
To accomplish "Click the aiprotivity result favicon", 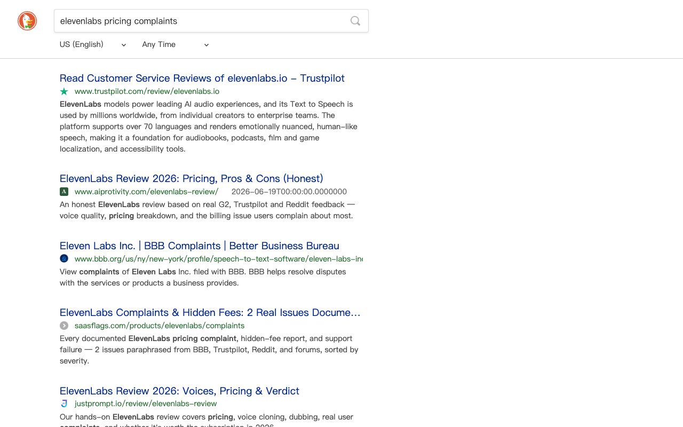I will [x=64, y=192].
